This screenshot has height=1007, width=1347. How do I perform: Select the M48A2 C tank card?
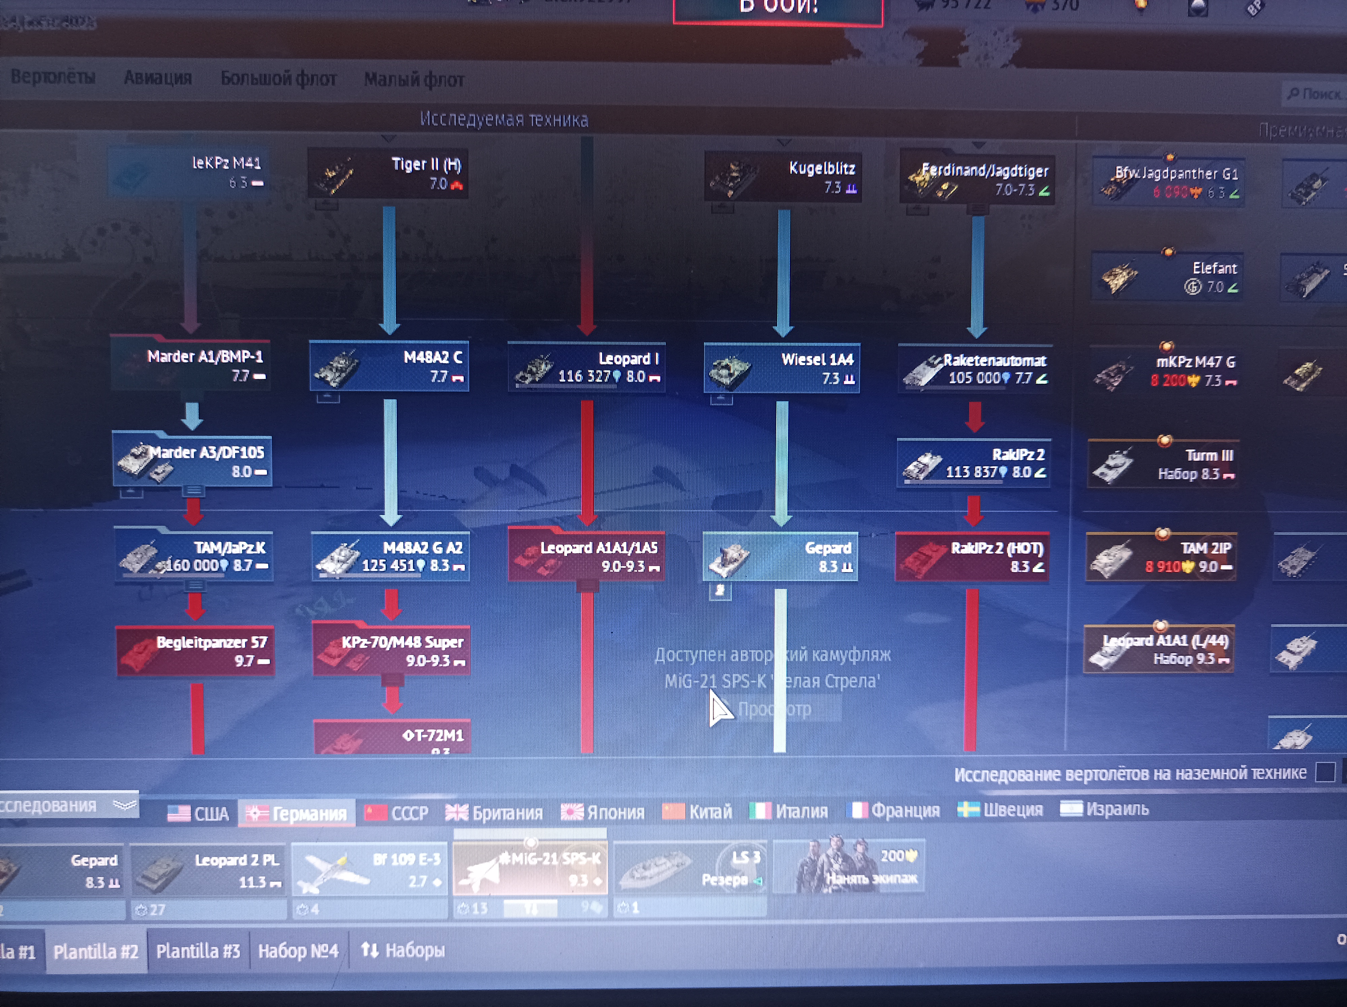click(x=389, y=366)
